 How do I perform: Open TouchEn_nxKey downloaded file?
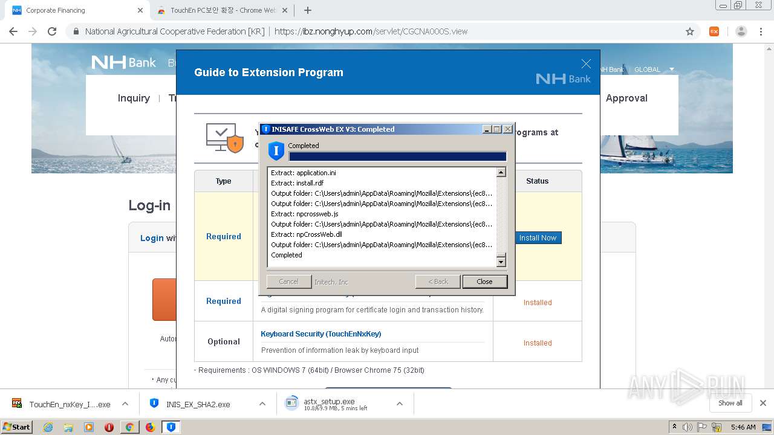tap(62, 404)
